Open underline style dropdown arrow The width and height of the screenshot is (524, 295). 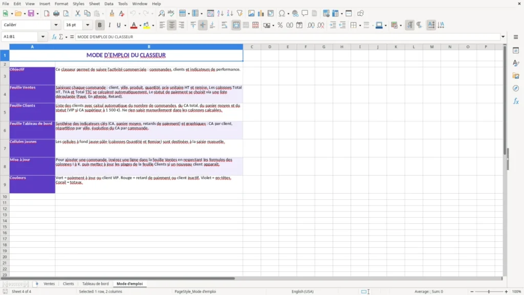click(125, 26)
